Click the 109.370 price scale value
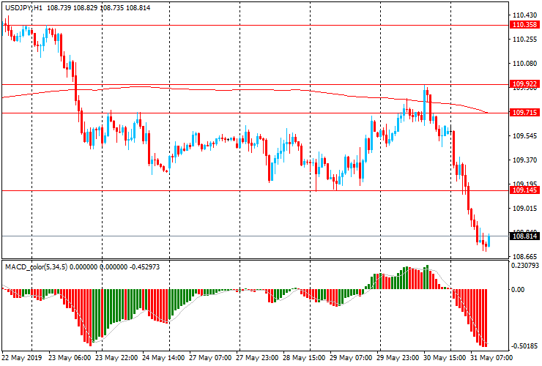542x366 pixels. (524, 160)
